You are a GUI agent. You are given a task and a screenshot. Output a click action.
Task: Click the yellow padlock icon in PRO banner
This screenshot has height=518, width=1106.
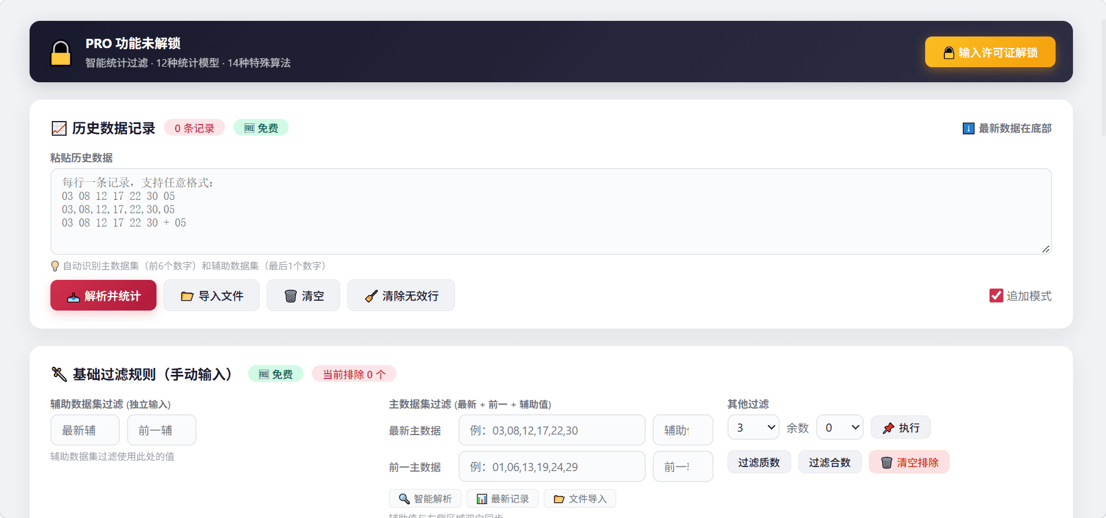click(61, 53)
